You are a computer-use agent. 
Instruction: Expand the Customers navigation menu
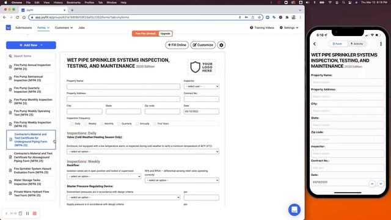[x=64, y=28]
